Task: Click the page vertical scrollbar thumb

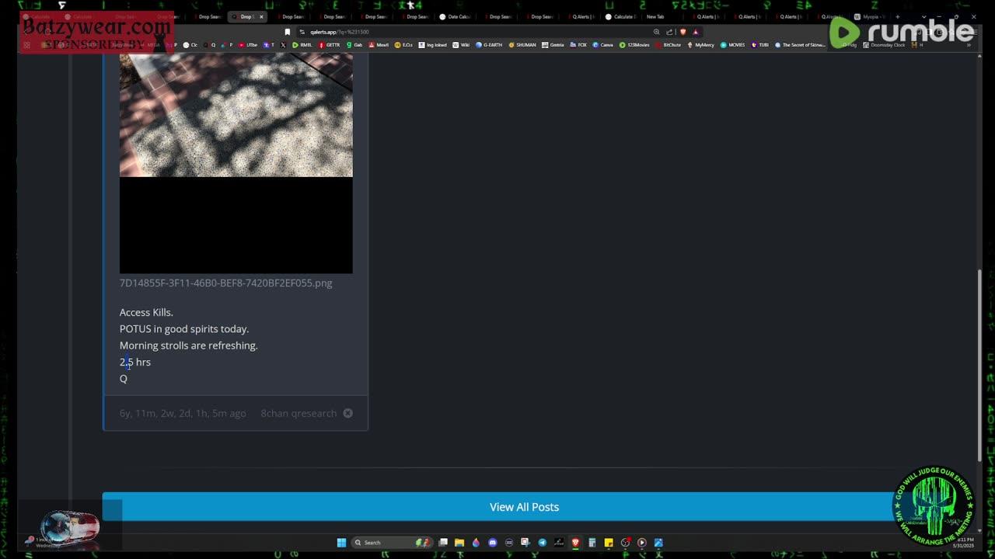Action: coord(979,365)
